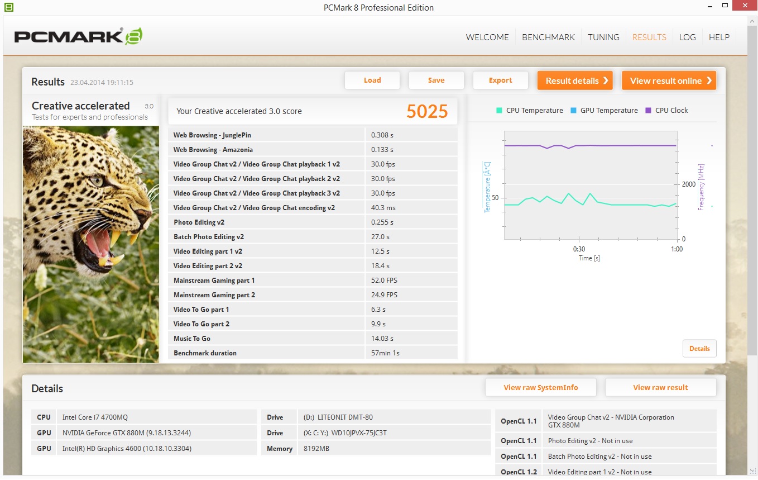758x480 pixels.
Task: Open the HELP tab
Action: [719, 37]
